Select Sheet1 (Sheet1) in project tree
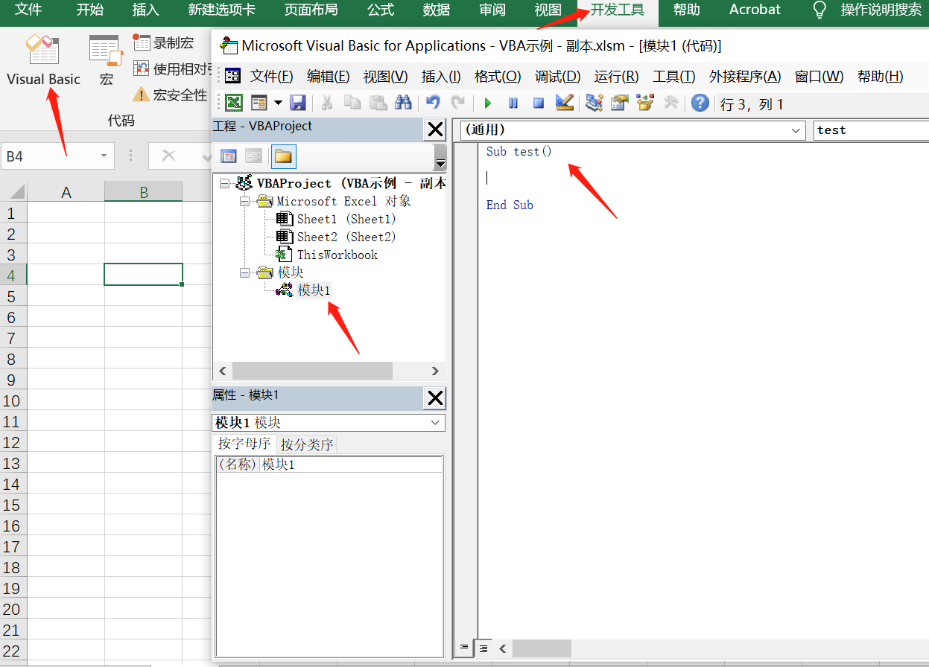The image size is (929, 667). click(x=346, y=219)
